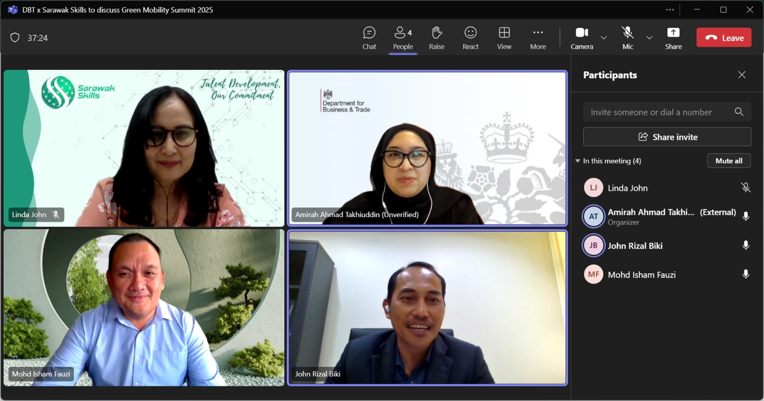Select Mohd Isham Fauzi's MF avatar
The height and width of the screenshot is (401, 764).
click(594, 274)
